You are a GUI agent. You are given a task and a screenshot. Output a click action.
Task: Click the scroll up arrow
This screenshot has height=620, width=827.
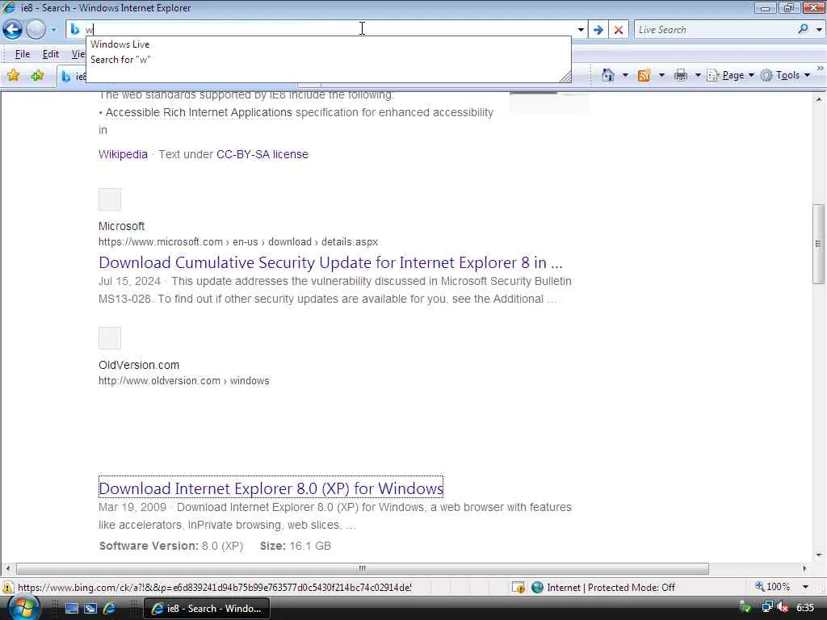tap(819, 99)
